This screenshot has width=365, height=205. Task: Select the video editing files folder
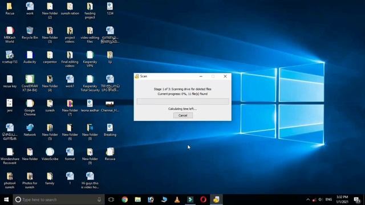(x=90, y=35)
